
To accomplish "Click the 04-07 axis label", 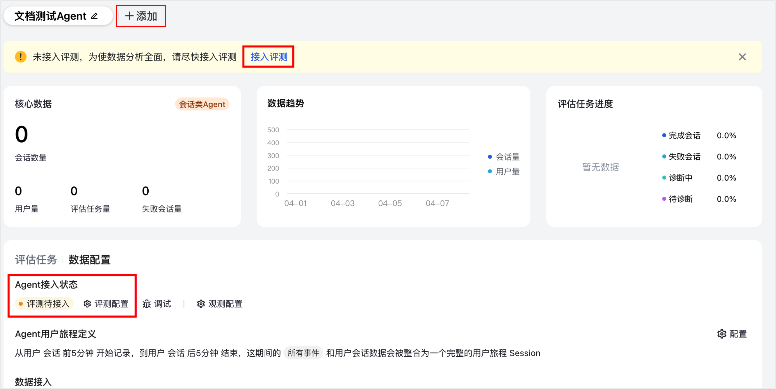I will [x=437, y=203].
